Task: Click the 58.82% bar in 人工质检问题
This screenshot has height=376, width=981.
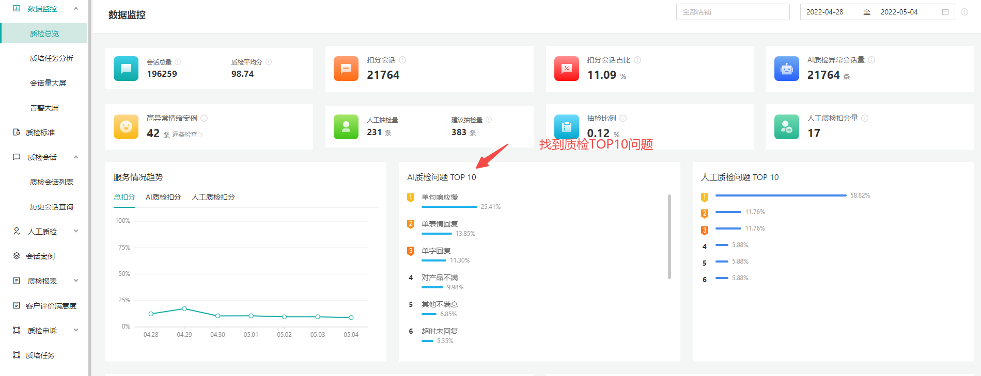Action: (x=781, y=195)
